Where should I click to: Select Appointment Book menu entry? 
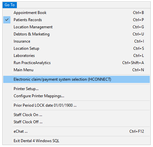(x=76, y=13)
